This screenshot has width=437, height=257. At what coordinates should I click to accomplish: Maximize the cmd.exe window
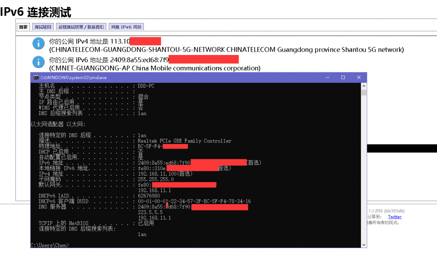343,78
